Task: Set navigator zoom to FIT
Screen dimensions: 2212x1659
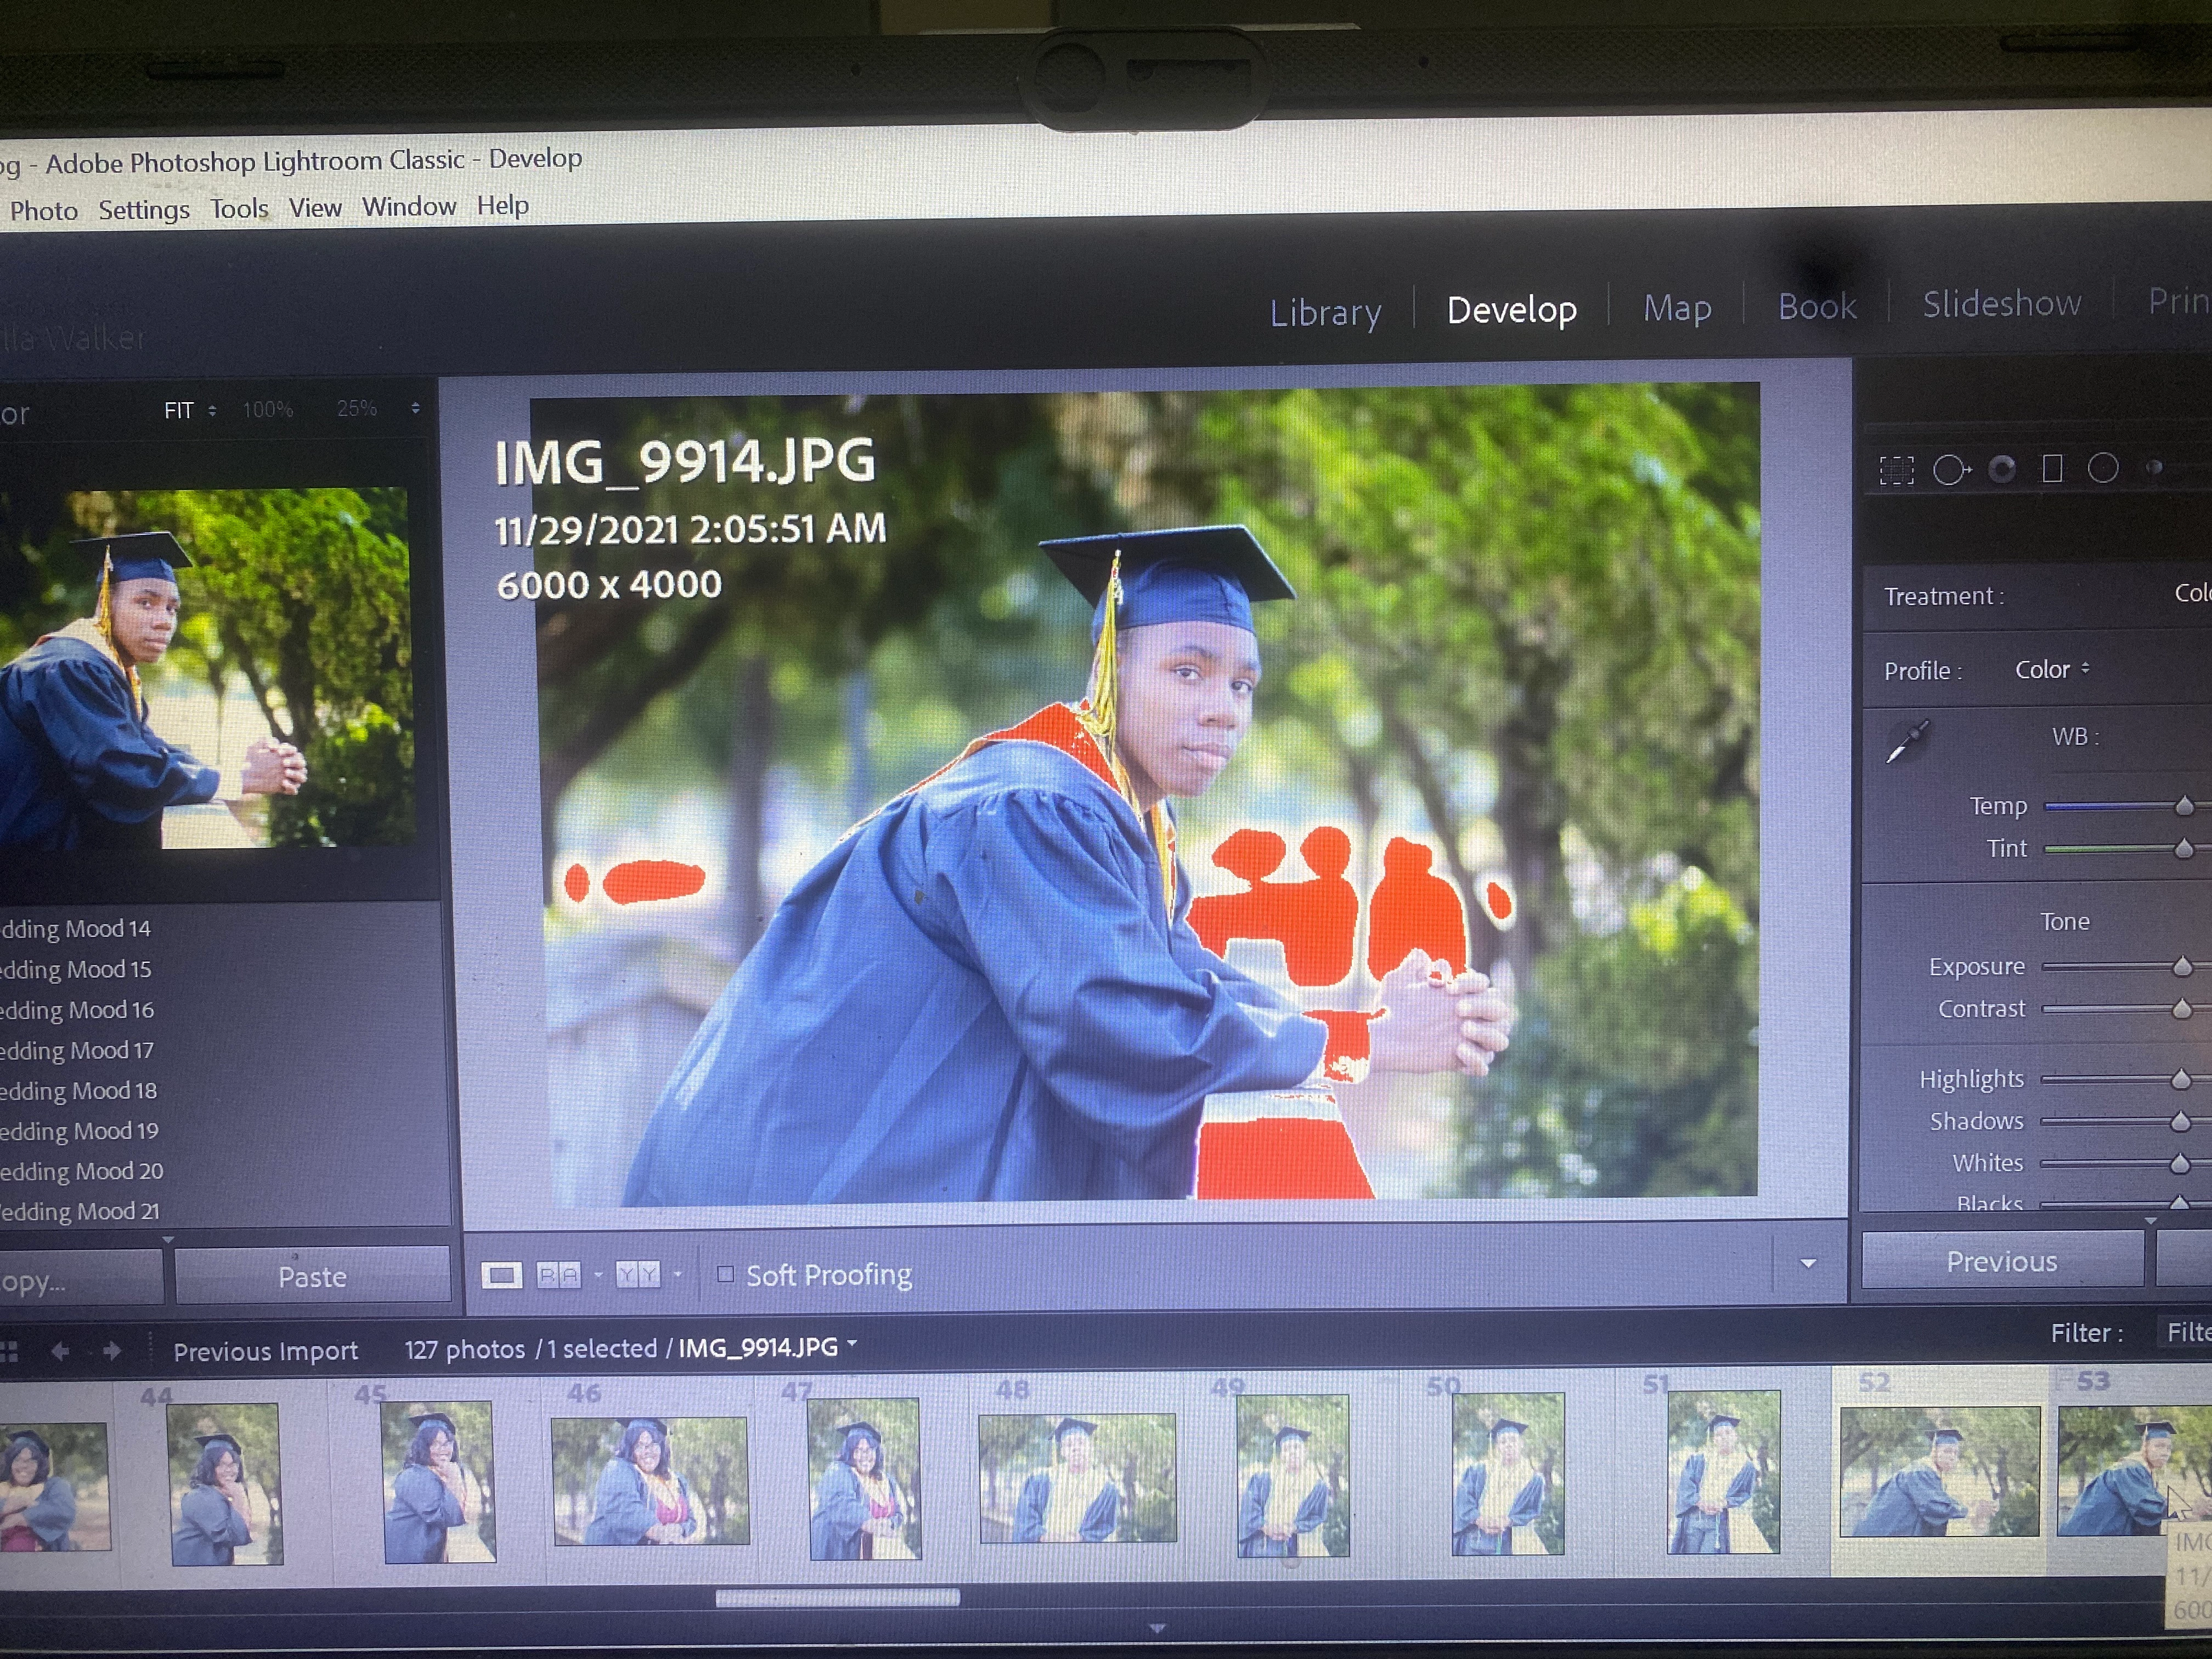Action: coord(179,411)
